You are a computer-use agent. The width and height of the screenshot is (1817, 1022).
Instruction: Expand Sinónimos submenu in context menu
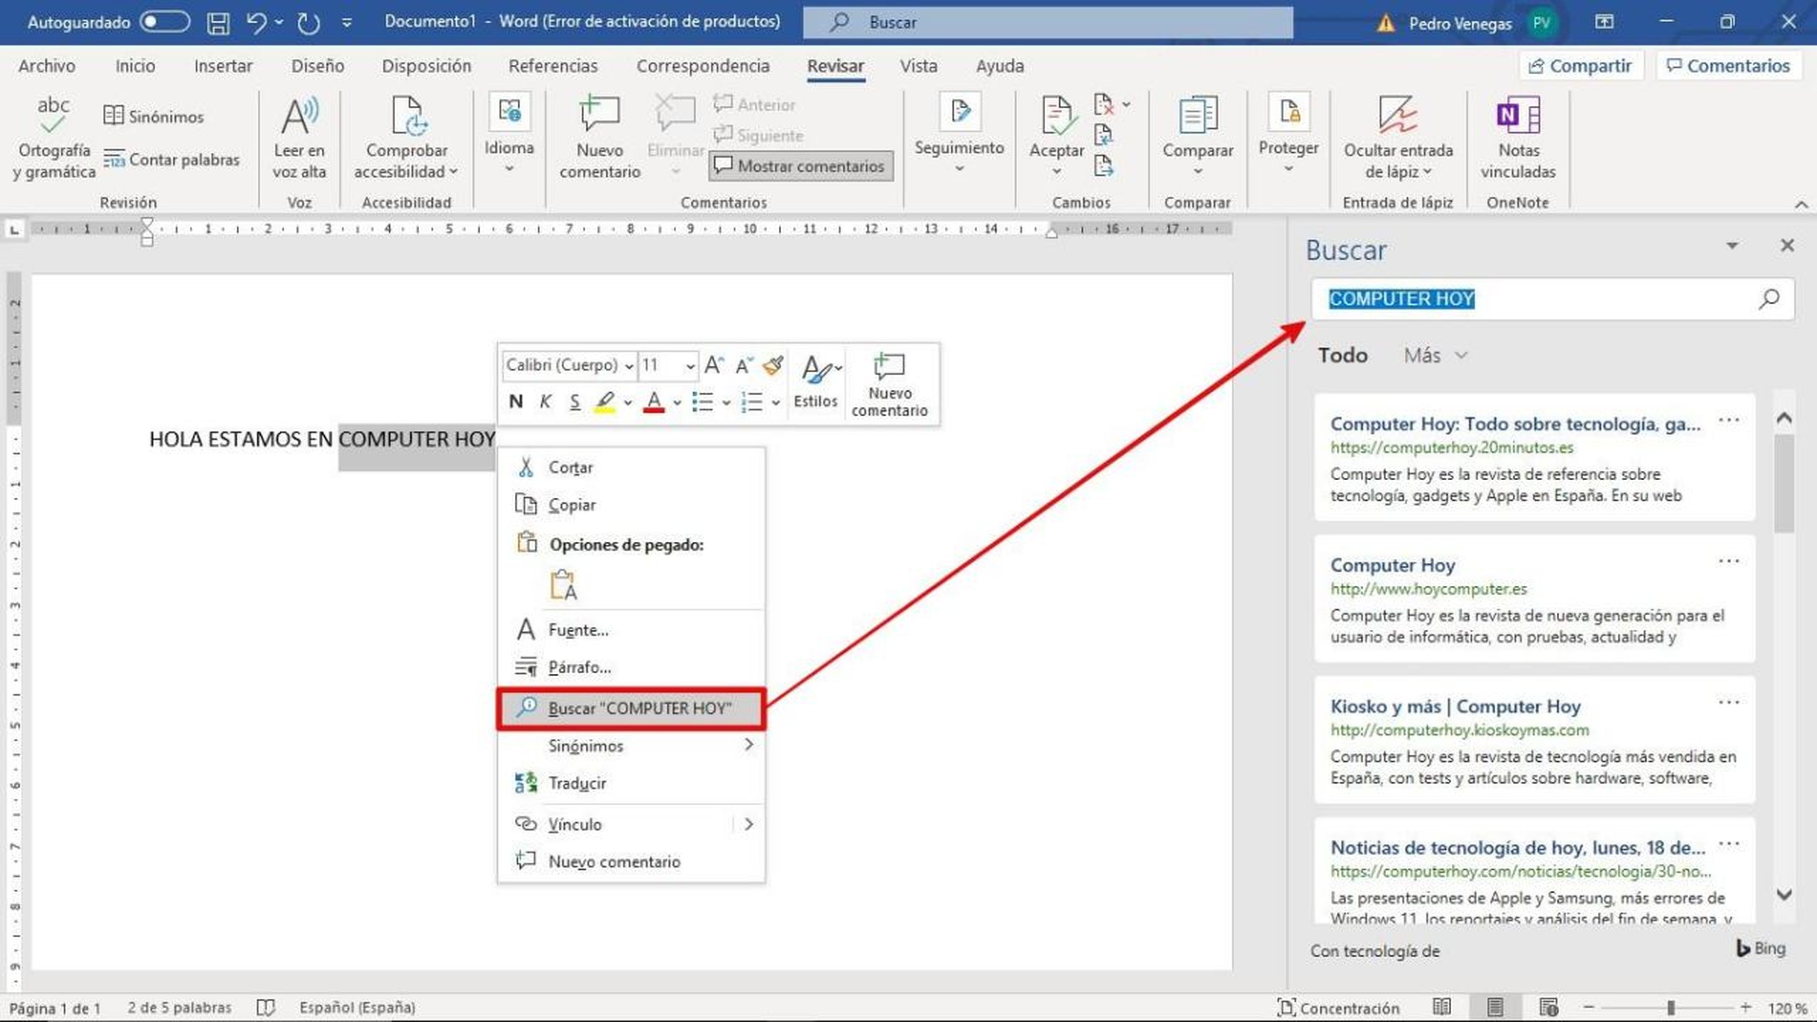(631, 746)
